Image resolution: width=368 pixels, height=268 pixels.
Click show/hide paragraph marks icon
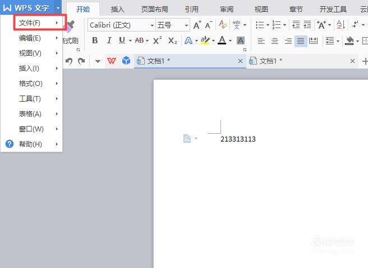point(356,24)
